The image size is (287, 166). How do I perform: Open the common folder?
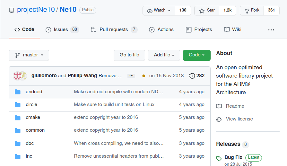35,130
